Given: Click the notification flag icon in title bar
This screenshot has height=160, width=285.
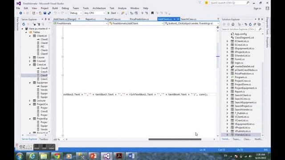Looking at the screenshot, I should click(x=200, y=3).
